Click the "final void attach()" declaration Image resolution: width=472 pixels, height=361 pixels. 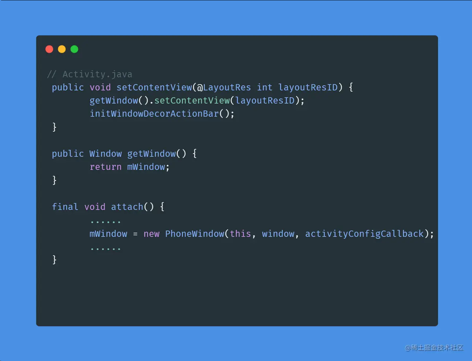(x=103, y=207)
